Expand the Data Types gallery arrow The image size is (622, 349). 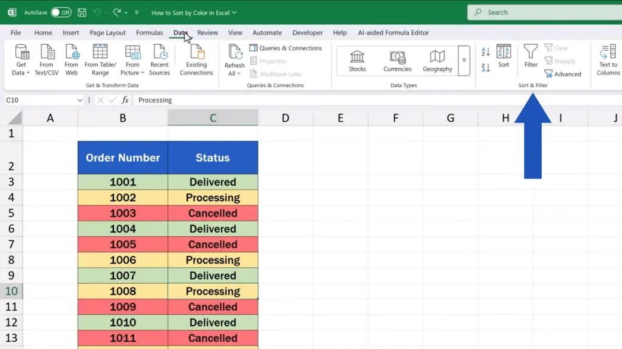[x=464, y=61]
